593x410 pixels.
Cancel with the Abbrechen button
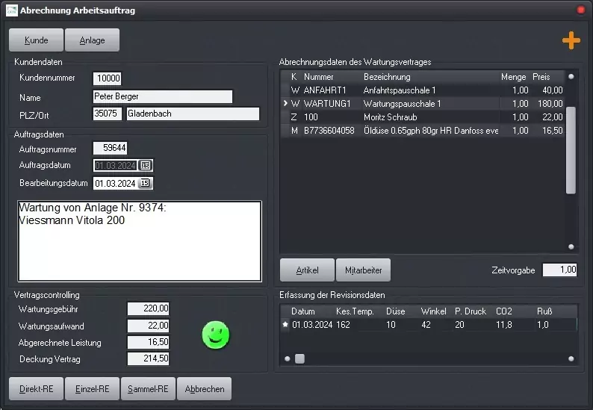[x=204, y=389]
